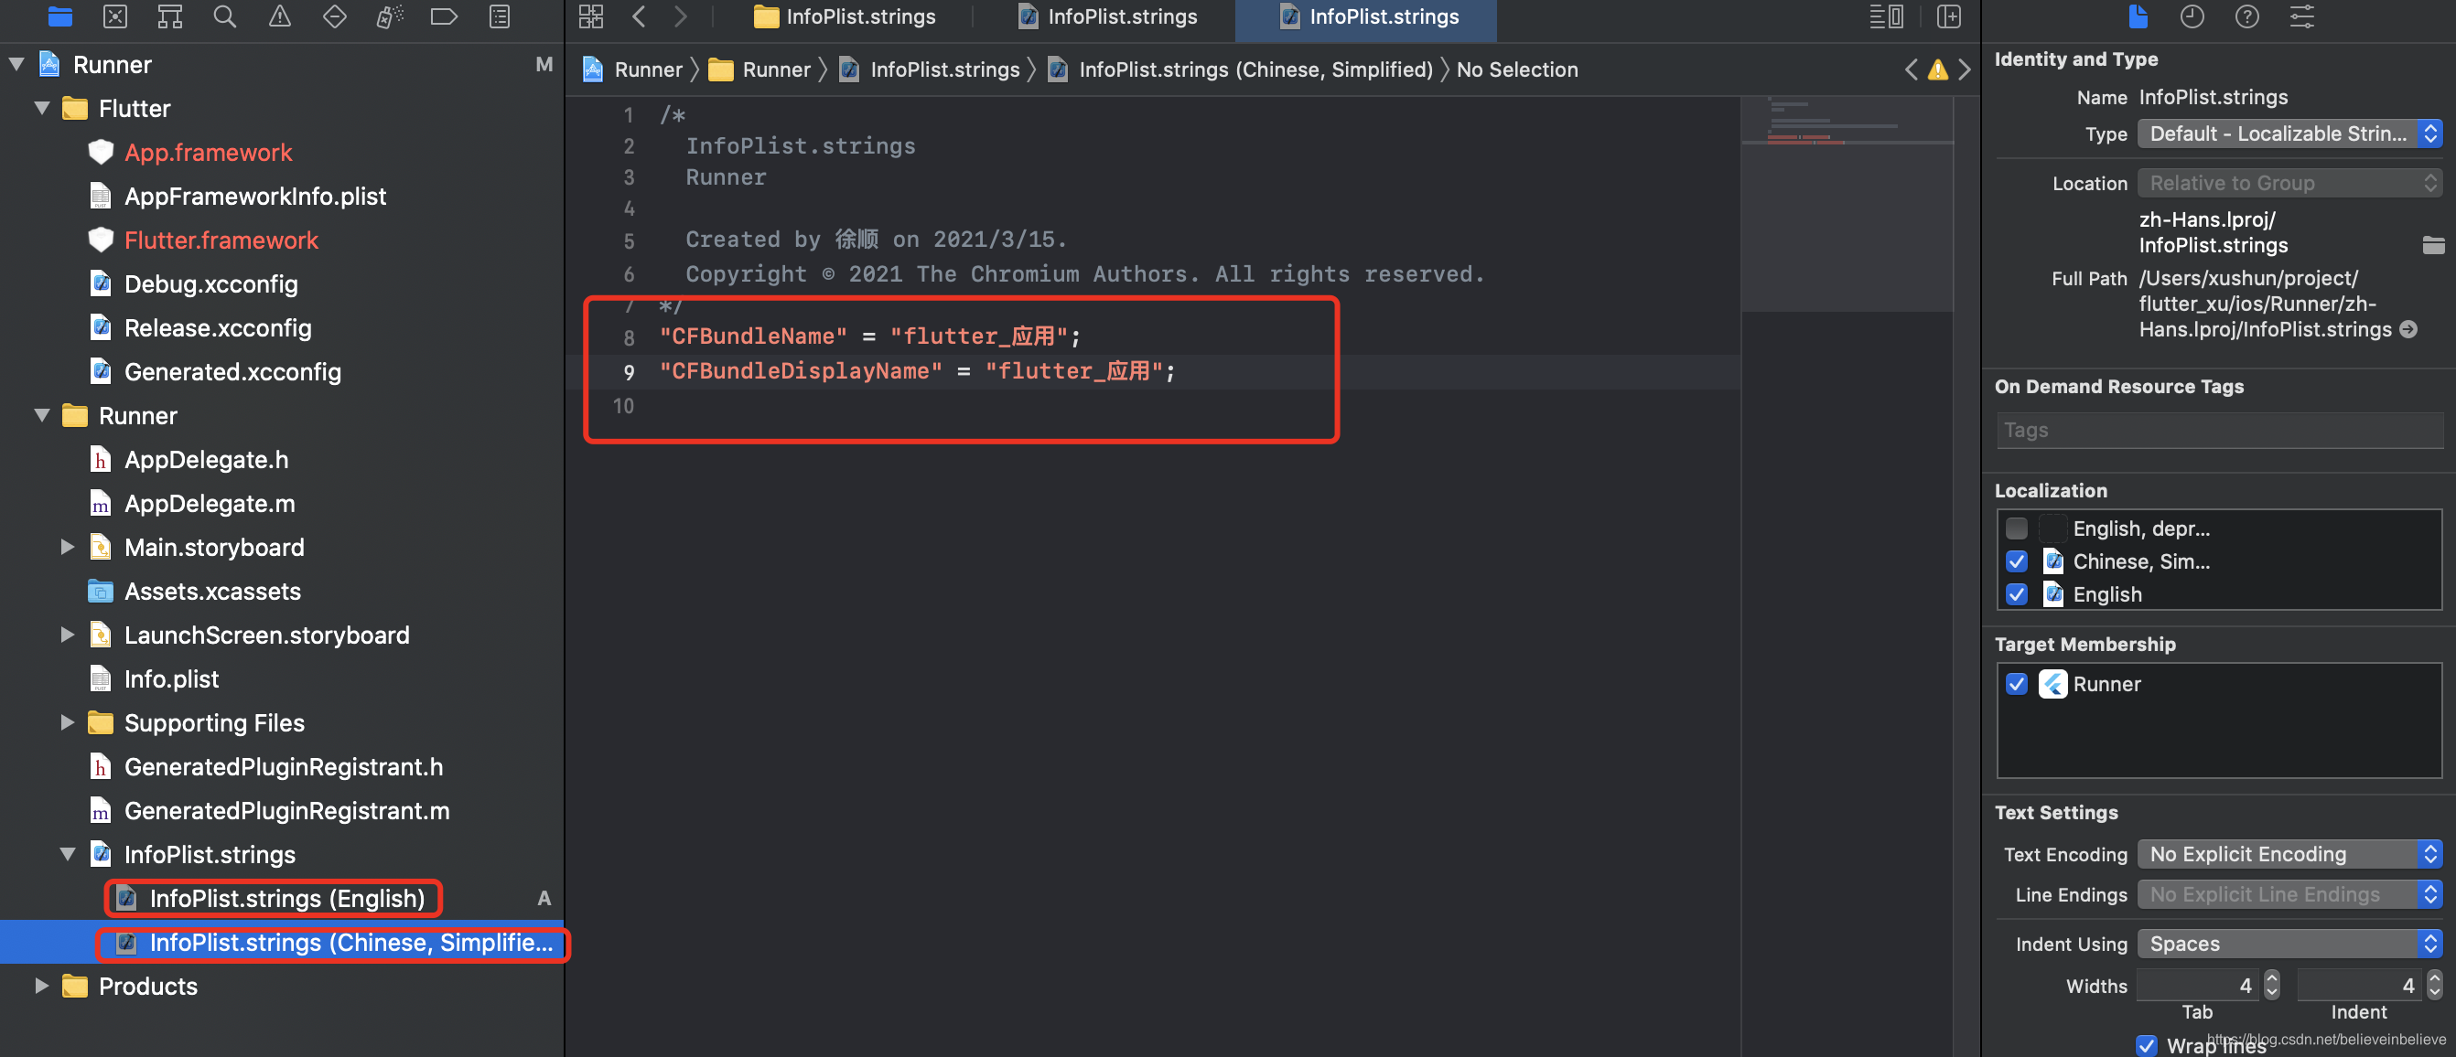The width and height of the screenshot is (2456, 1057).
Task: Open the Quick Help inspector icon
Action: pyautogui.click(x=2246, y=16)
